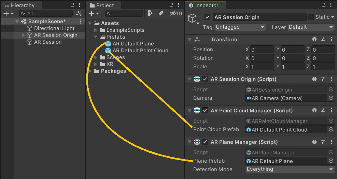The image size is (337, 179).
Task: Open SampleScene context menu dots
Action: (x=80, y=22)
